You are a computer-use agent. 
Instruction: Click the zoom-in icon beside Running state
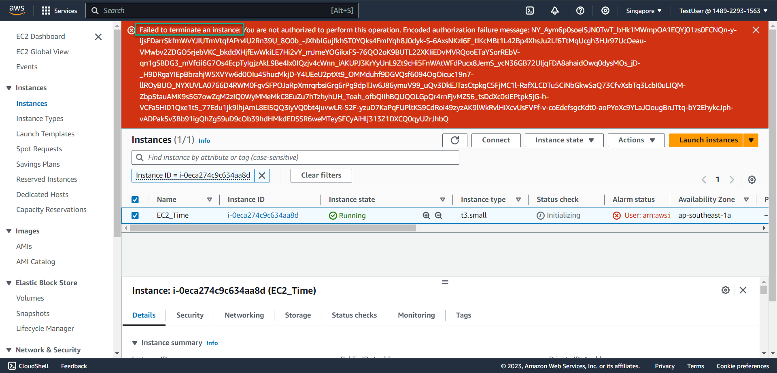426,216
